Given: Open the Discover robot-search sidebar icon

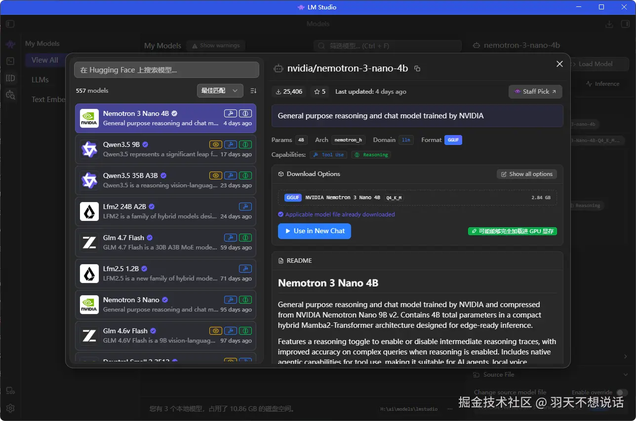Looking at the screenshot, I should point(10,95).
